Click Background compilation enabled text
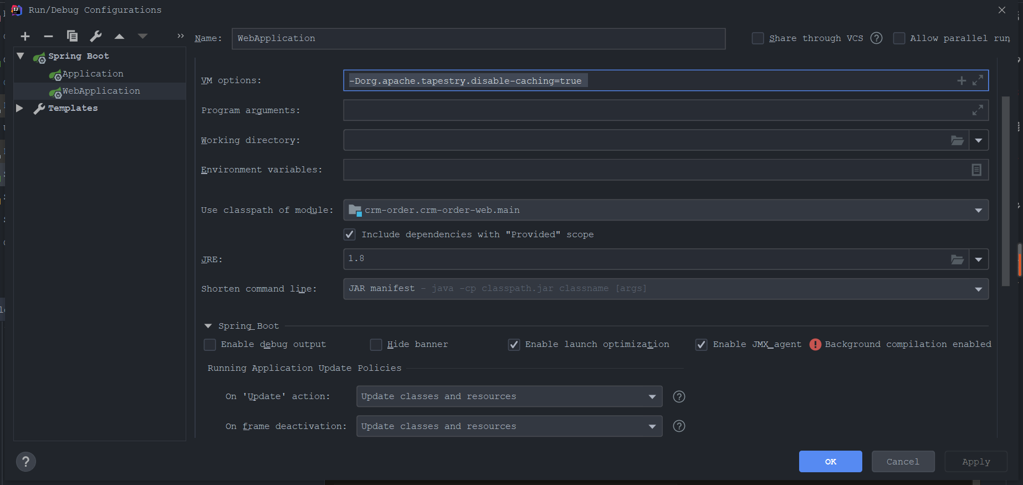 point(908,344)
